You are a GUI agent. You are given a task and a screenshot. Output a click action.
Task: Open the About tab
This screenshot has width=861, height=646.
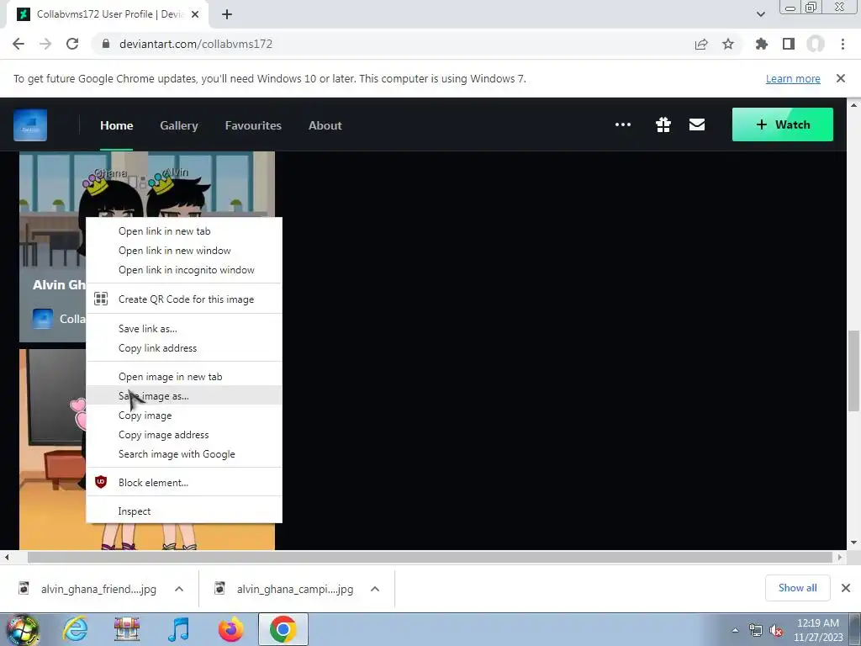tap(325, 125)
